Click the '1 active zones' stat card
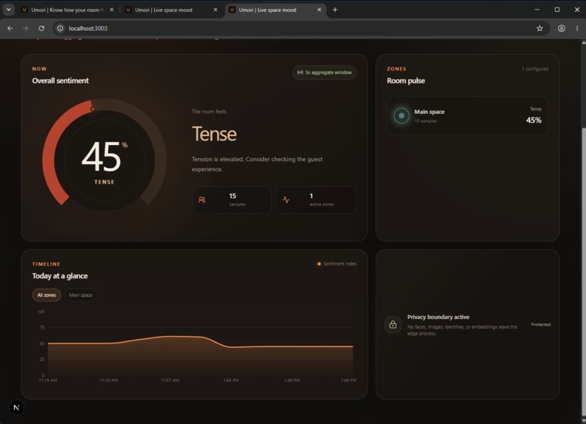Image resolution: width=586 pixels, height=424 pixels. pos(316,200)
